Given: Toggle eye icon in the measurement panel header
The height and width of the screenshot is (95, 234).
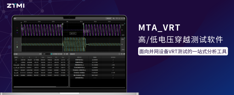Looking at the screenshot, I should (x=67, y=54).
